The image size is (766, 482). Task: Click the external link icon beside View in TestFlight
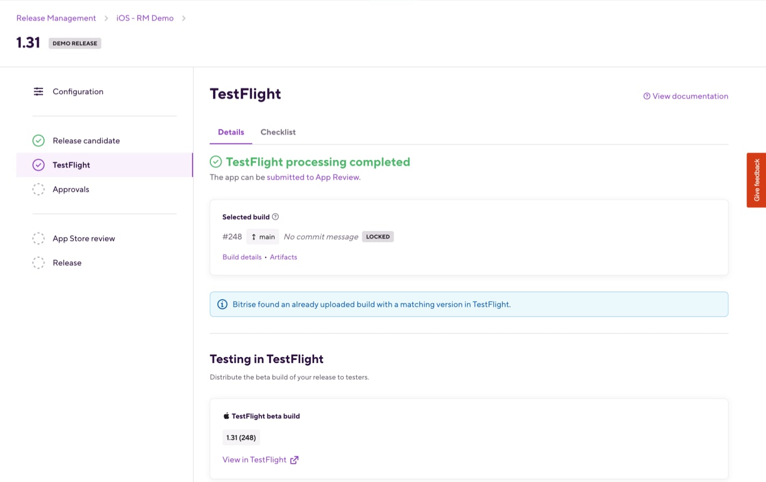click(294, 460)
